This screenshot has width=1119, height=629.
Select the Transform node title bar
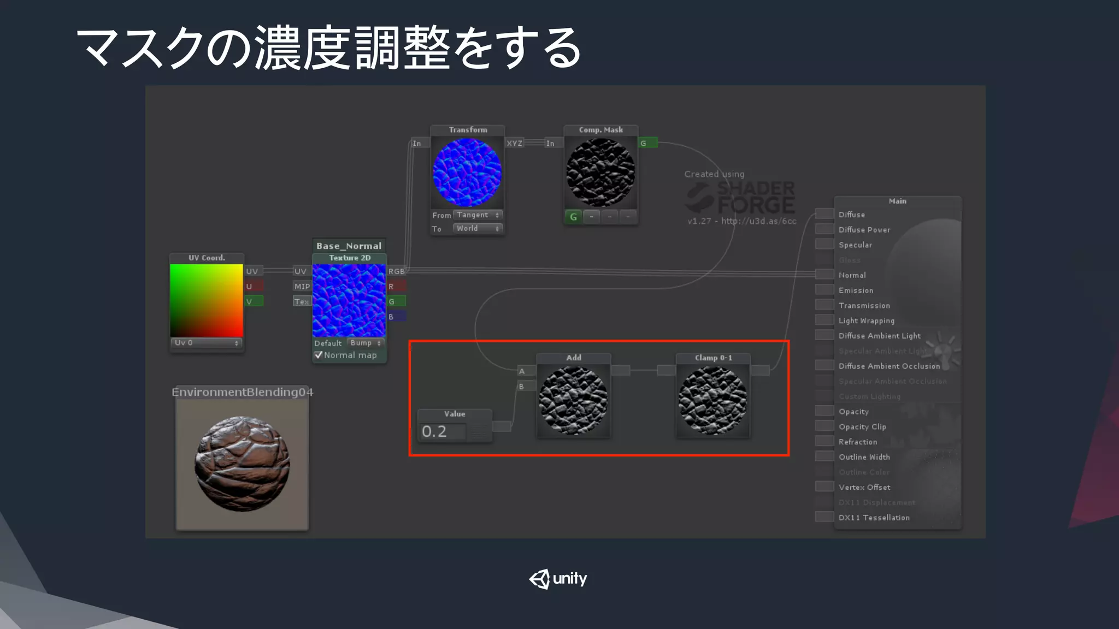tap(468, 130)
